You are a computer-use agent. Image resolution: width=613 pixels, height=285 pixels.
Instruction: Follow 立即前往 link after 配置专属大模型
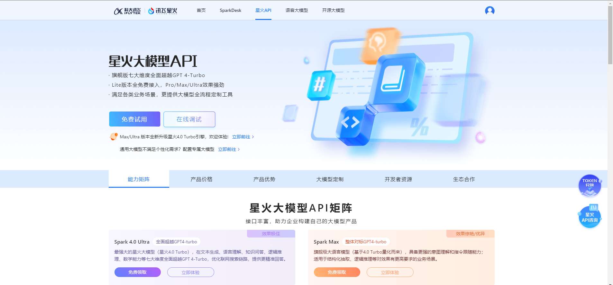tap(229, 149)
